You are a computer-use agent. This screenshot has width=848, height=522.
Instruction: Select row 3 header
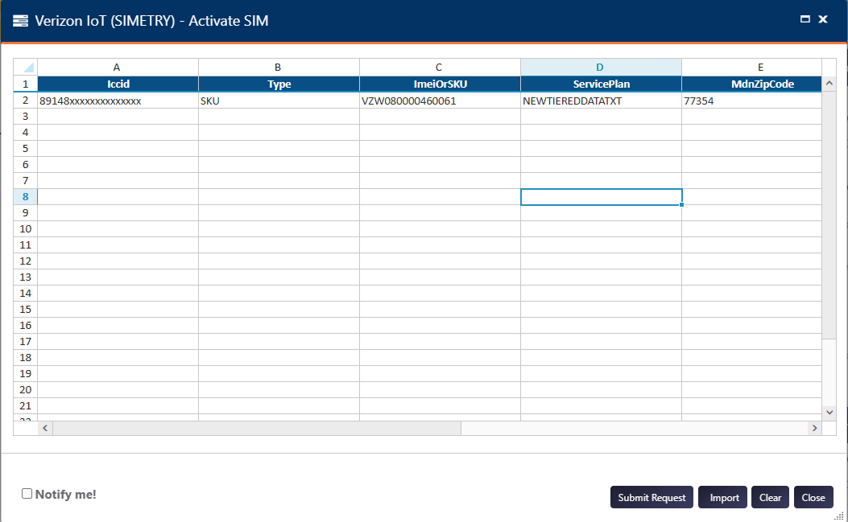pos(26,116)
